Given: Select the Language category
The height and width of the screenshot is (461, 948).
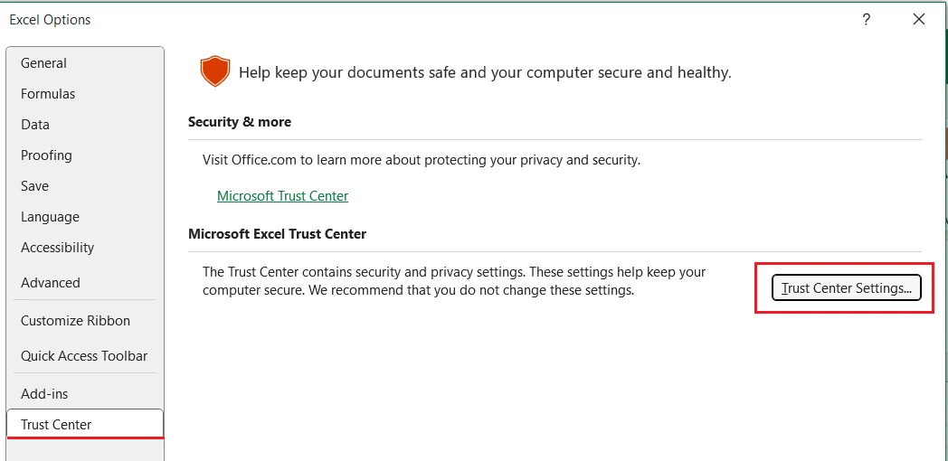Looking at the screenshot, I should click(50, 217).
